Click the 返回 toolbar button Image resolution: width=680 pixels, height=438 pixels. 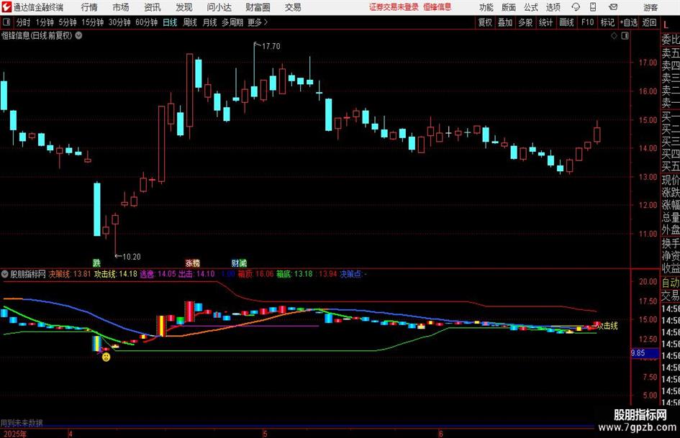pyautogui.click(x=649, y=22)
